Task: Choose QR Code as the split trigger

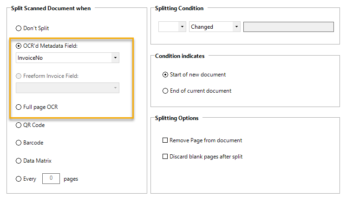Action: [x=19, y=125]
